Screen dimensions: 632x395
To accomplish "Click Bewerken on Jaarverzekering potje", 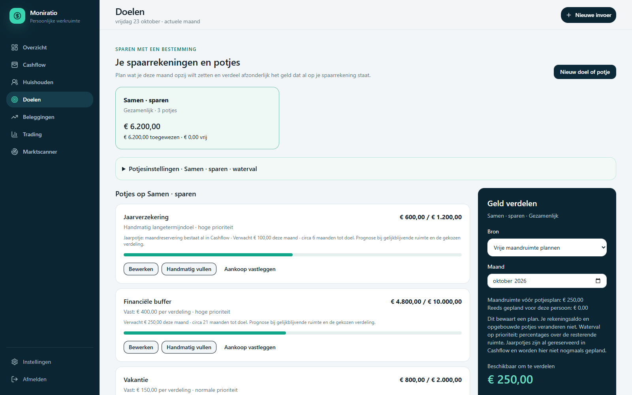I will [141, 269].
